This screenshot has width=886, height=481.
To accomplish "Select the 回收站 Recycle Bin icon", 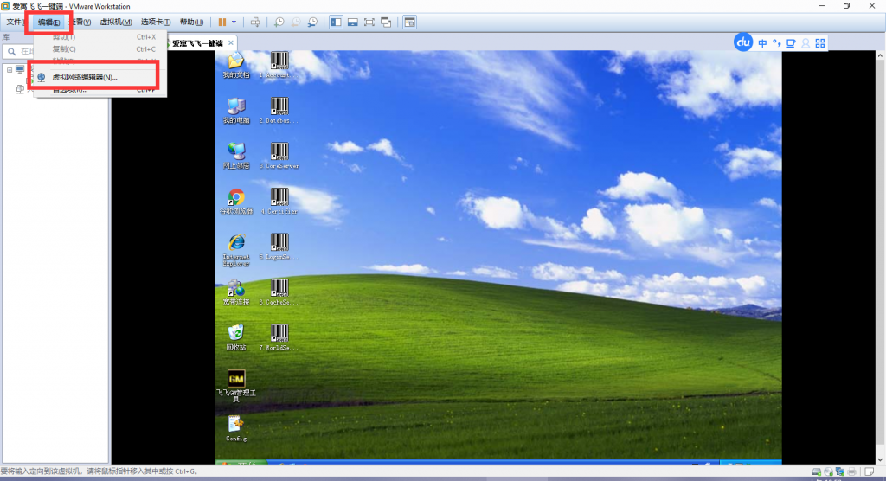I will [236, 337].
